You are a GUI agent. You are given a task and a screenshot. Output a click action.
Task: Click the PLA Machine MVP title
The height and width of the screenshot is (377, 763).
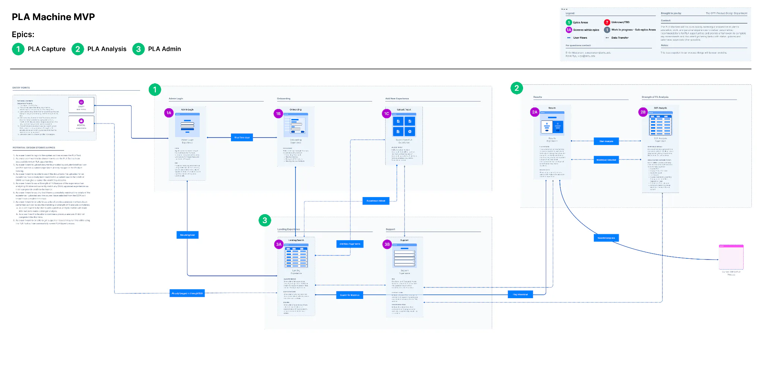53,17
